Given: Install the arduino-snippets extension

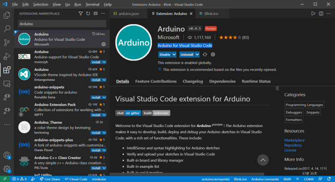Looking at the screenshot, I should tap(96, 97).
